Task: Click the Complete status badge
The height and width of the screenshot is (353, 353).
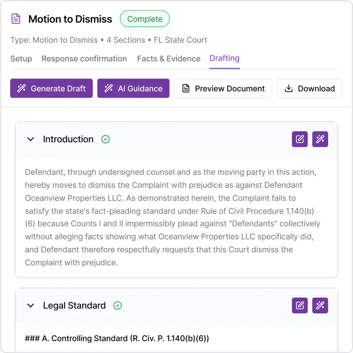Action: [x=145, y=19]
